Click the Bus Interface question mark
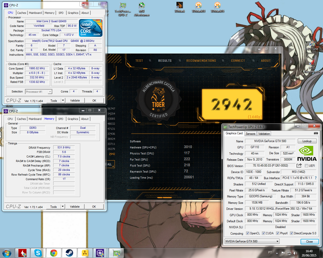The height and width of the screenshot is (258, 323). coord(315,178)
